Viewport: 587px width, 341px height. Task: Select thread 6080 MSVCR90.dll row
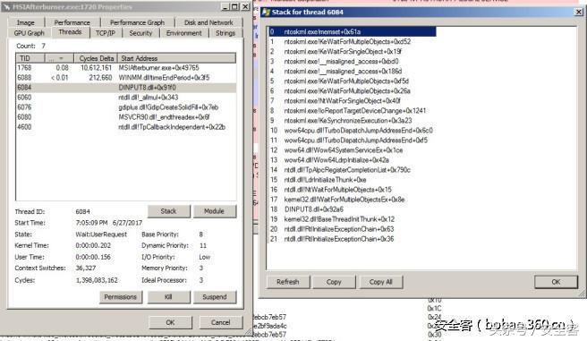pyautogui.click(x=126, y=117)
